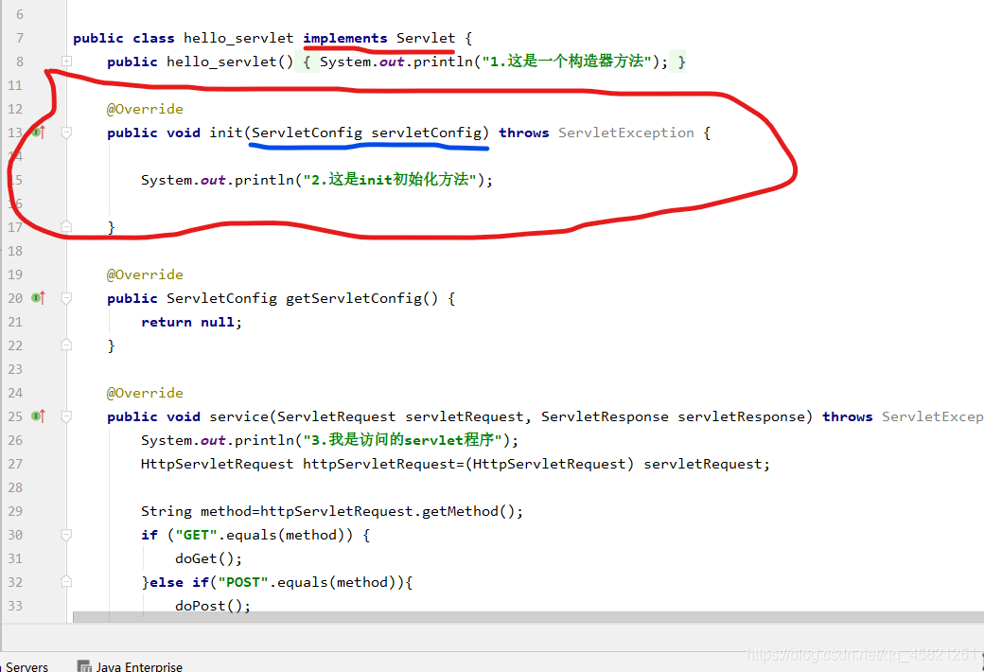This screenshot has width=984, height=672.
Task: Click the @Override annotation on line 24
Action: click(145, 393)
